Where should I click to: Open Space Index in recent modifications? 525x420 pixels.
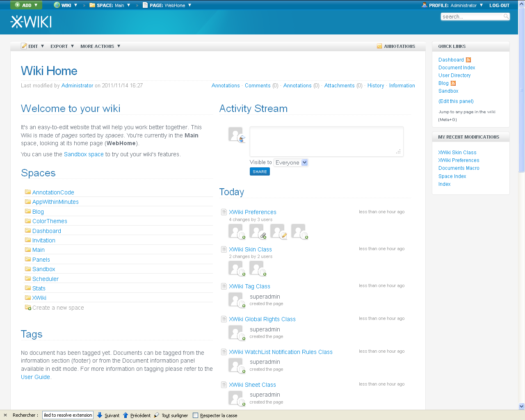[x=452, y=176]
